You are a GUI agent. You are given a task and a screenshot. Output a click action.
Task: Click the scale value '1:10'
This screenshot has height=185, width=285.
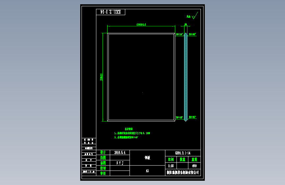[171, 166]
